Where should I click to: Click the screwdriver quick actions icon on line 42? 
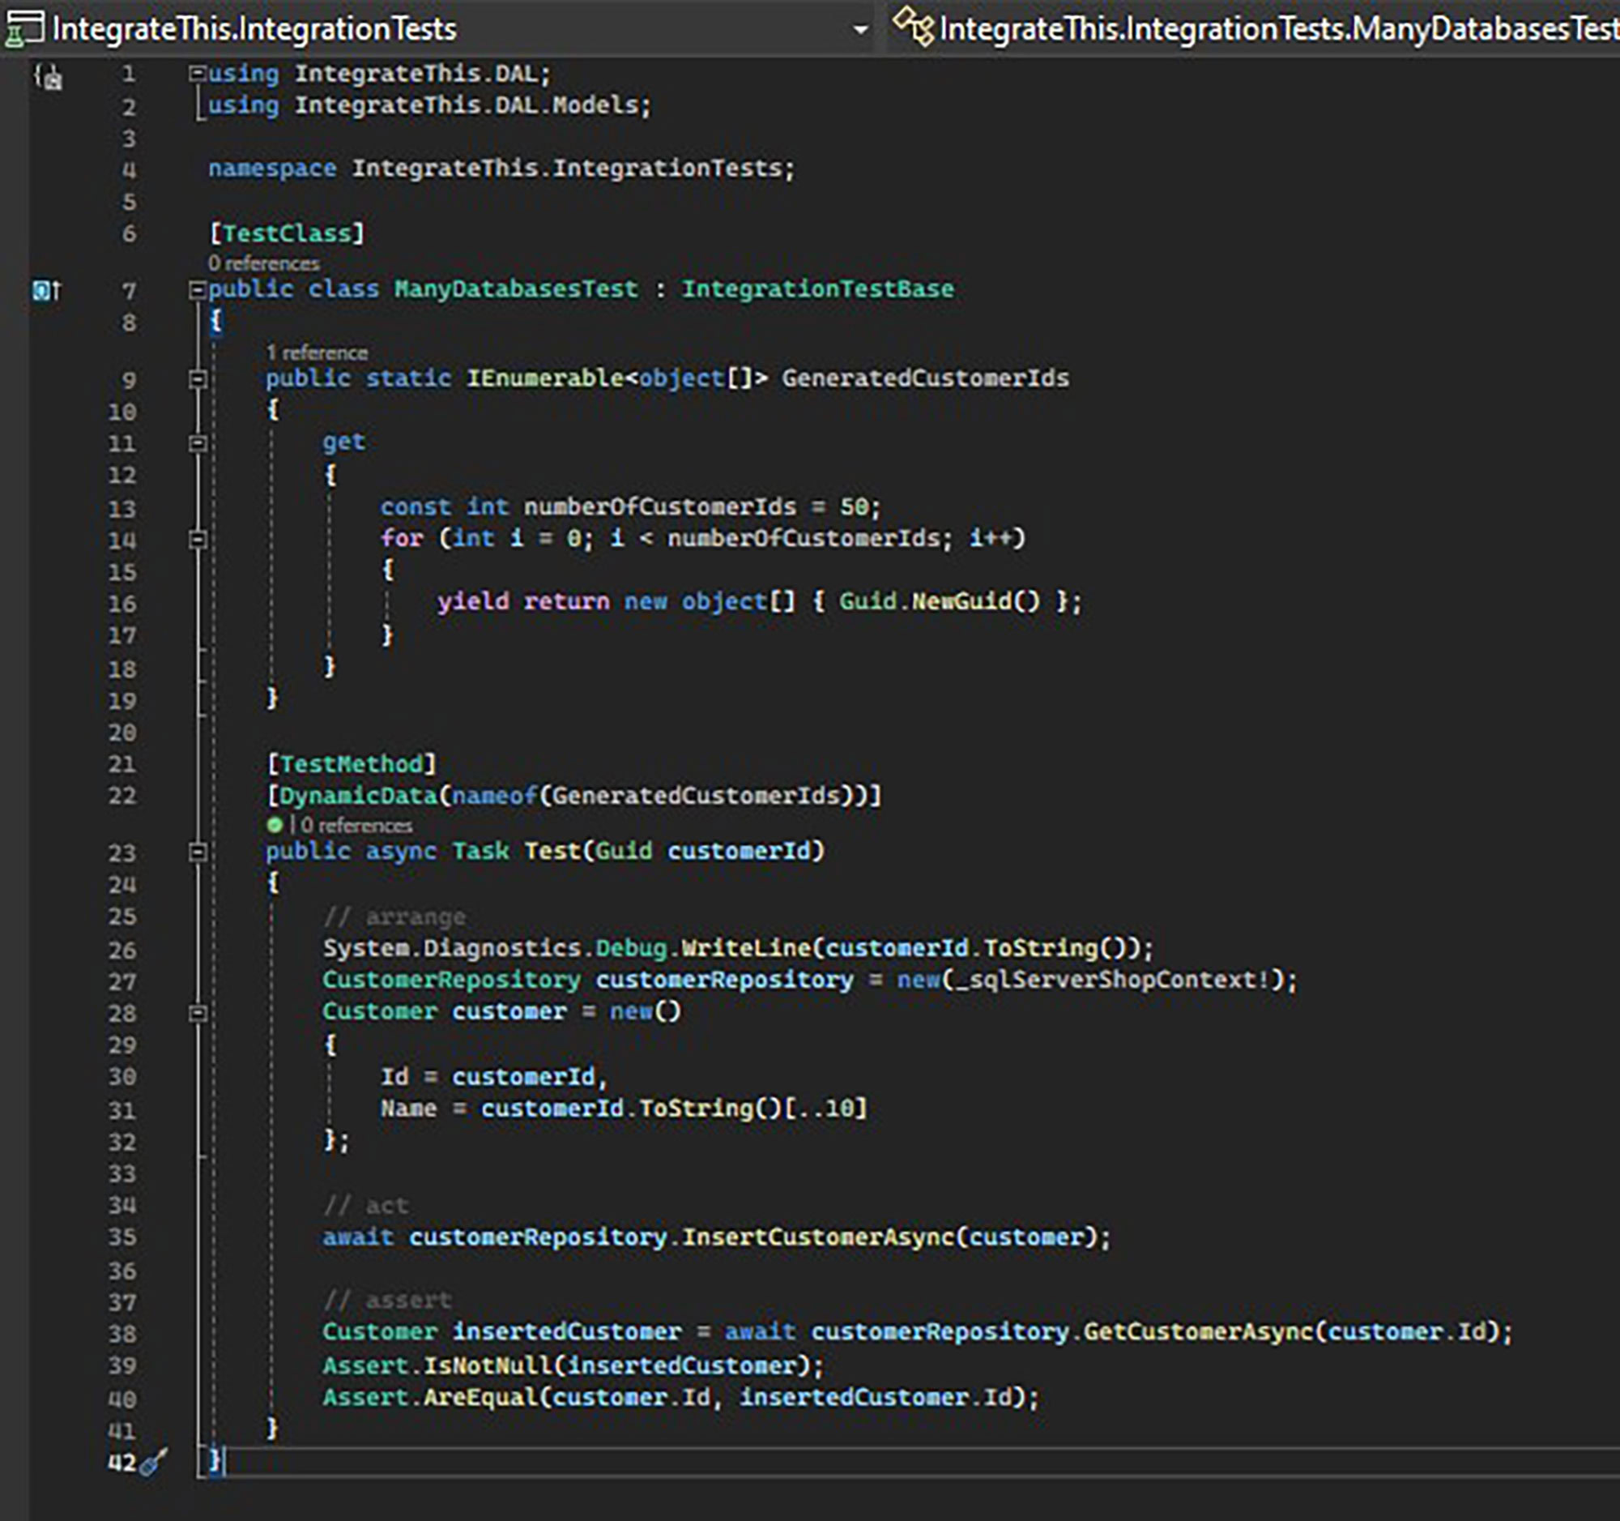pos(154,1463)
